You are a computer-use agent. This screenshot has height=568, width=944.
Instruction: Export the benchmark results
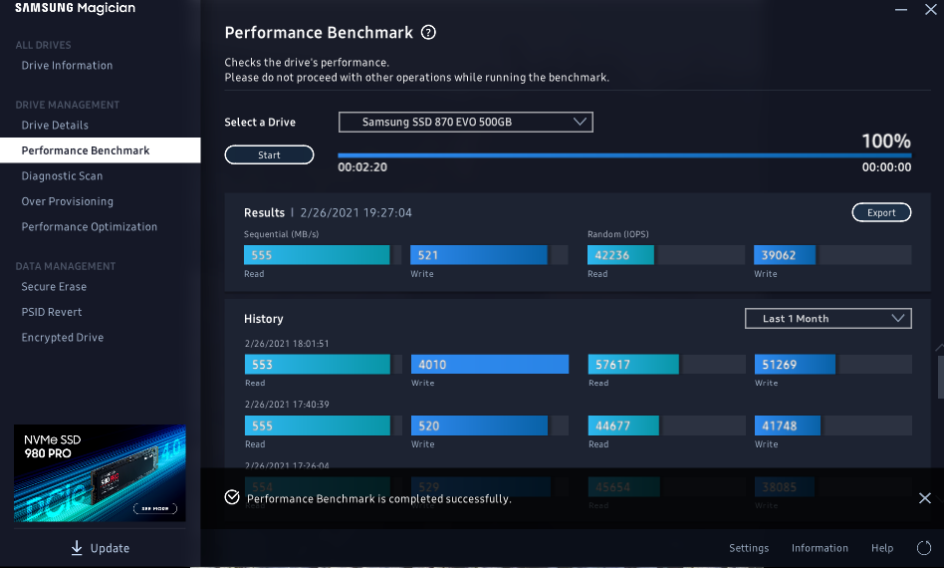[881, 212]
